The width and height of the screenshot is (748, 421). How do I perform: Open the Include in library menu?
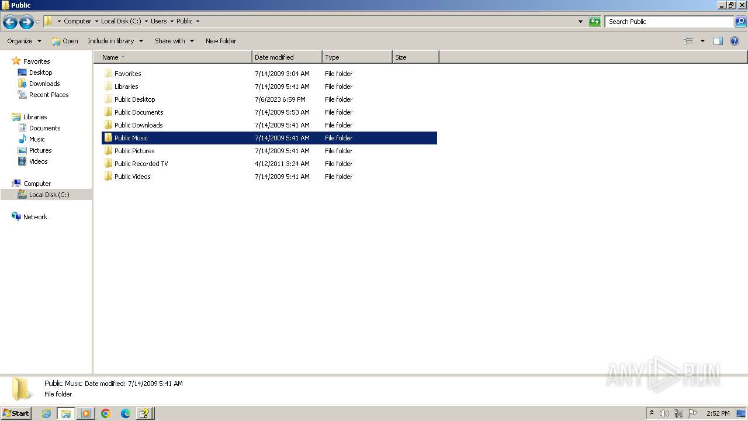coord(115,41)
